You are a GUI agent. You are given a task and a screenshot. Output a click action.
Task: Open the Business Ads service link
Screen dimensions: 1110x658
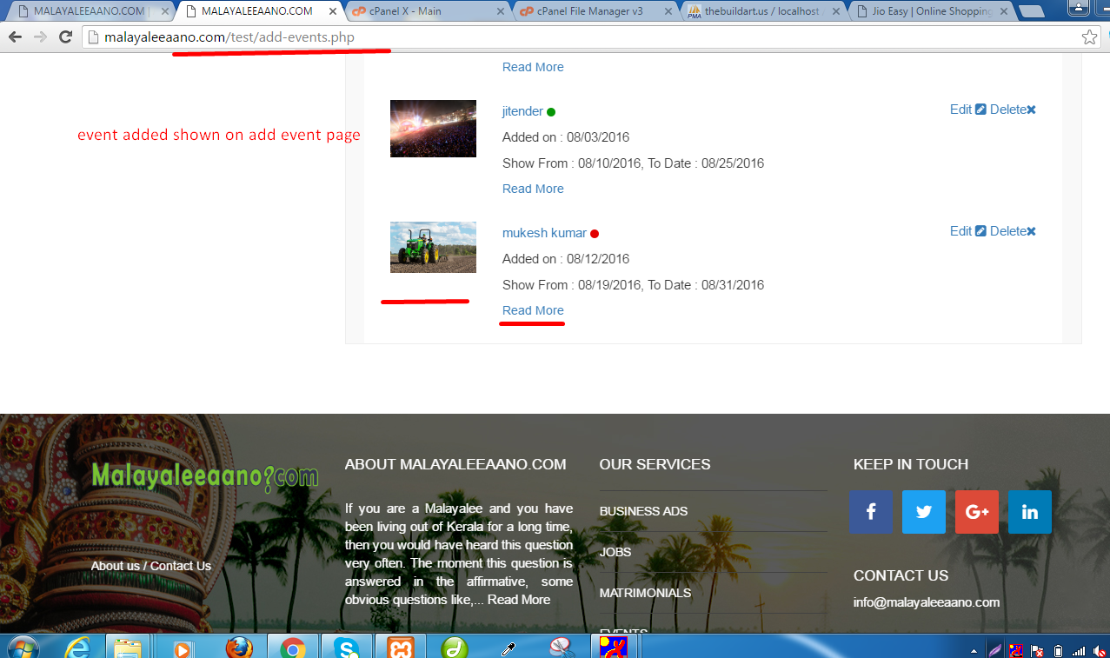coord(643,511)
